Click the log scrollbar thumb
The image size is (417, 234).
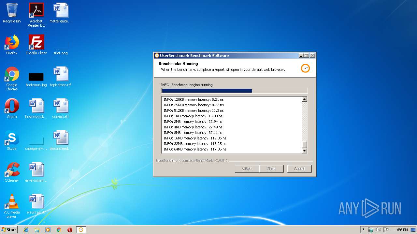[x=305, y=145]
